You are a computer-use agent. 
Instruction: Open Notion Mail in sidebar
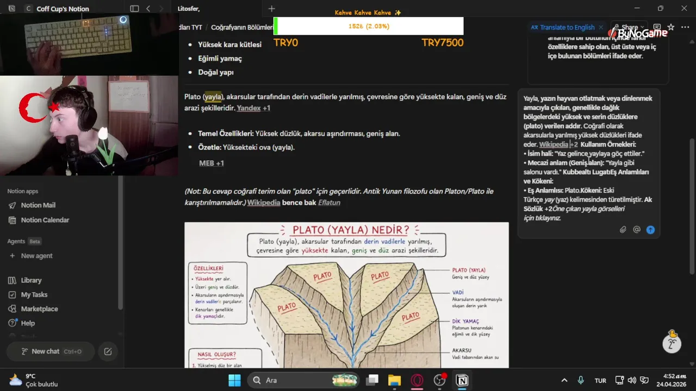click(x=38, y=205)
